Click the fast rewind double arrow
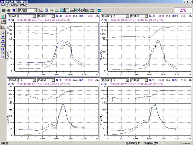This screenshot has width=193, height=145. [x=3, y=45]
